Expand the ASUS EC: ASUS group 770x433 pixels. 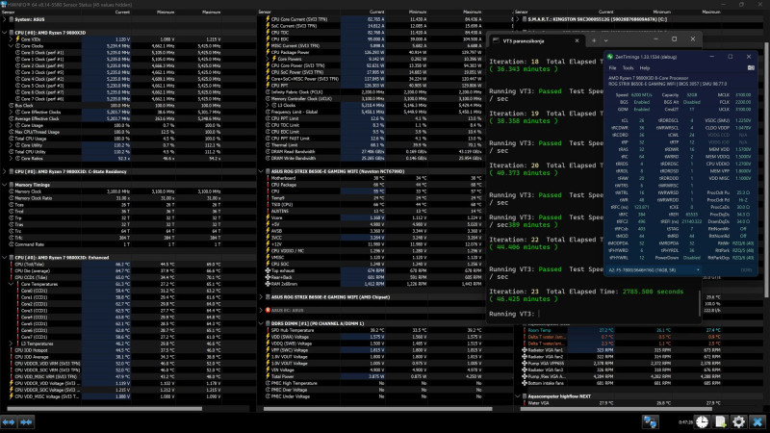tap(261, 310)
